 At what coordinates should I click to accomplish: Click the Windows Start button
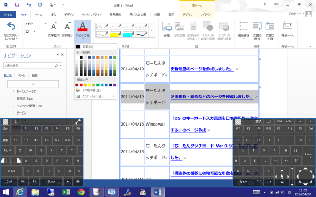click(x=6, y=192)
